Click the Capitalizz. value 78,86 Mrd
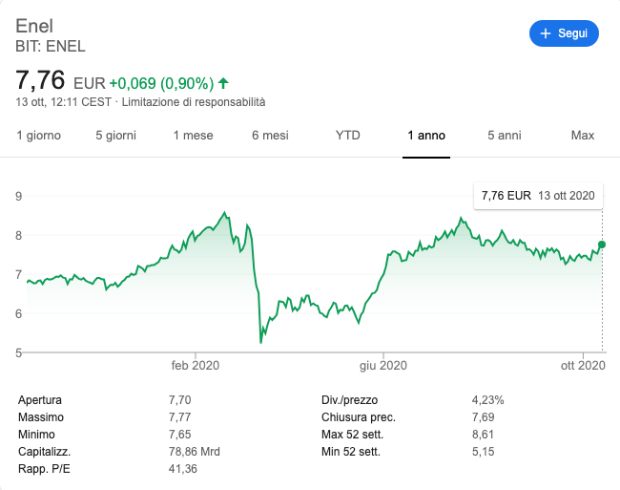Viewport: 620px width, 490px height. point(196,452)
